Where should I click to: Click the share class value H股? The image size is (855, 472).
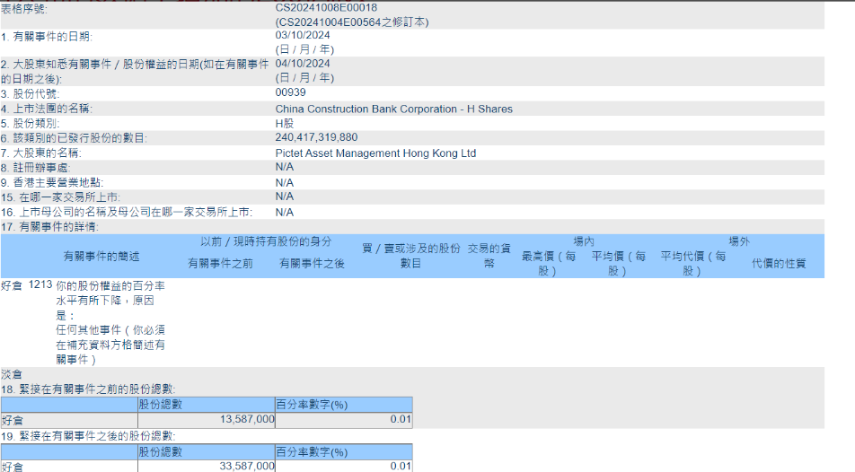[x=284, y=123]
